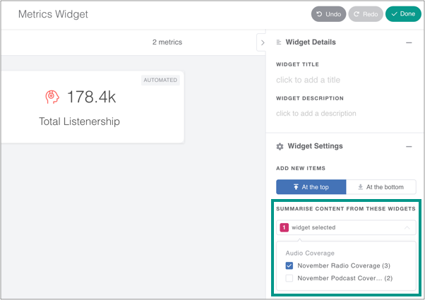Click Done to finish editing
Viewport: 425px width, 300px height.
tap(402, 14)
